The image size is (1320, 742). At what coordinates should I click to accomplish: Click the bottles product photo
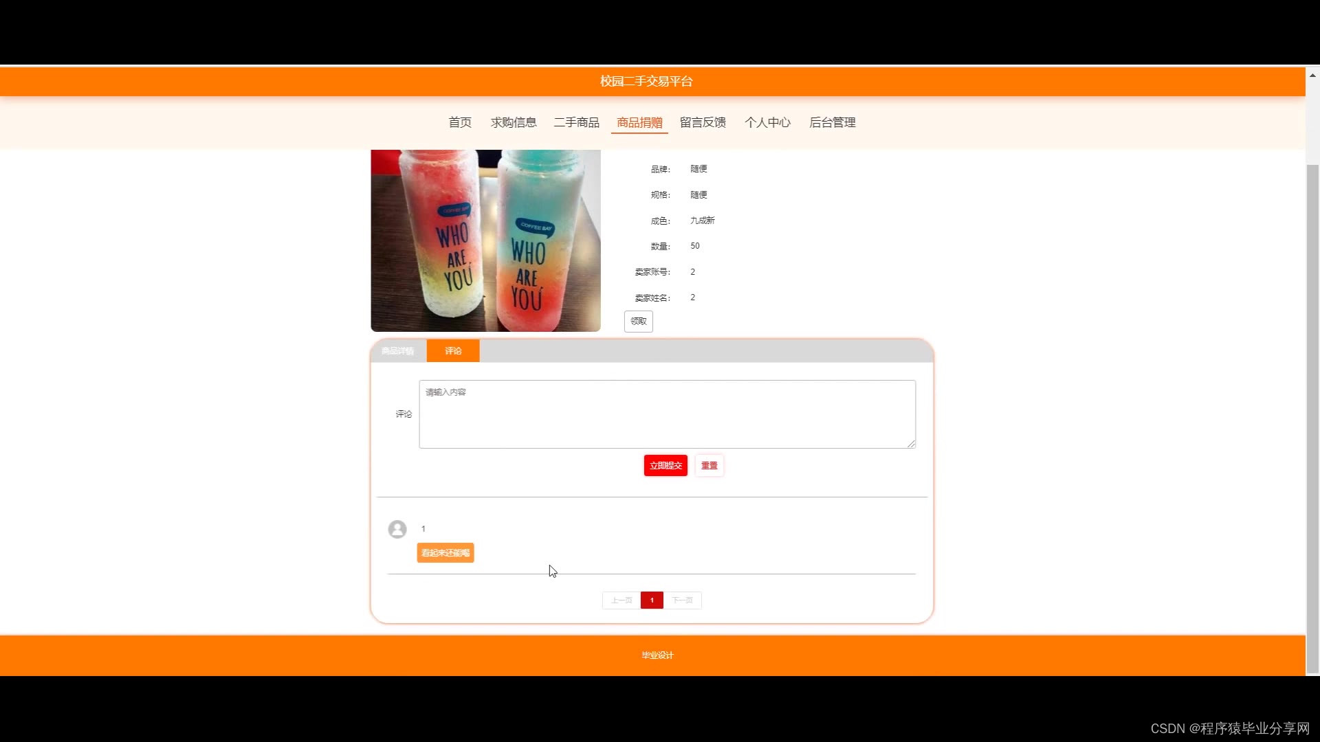pyautogui.click(x=485, y=240)
